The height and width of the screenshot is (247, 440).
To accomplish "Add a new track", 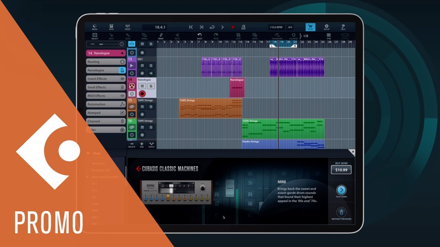I will 142,145.
